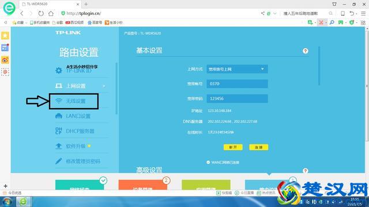The height and width of the screenshot is (207, 369).
Task: Expand the dropdown next to compatibility icon
Action: click(x=274, y=13)
